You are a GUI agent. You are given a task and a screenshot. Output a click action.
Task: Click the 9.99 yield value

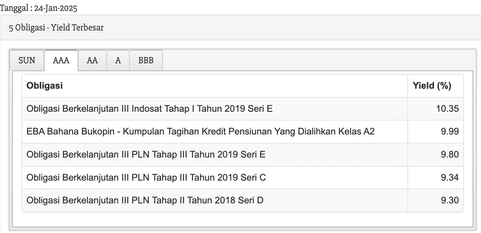[450, 132]
